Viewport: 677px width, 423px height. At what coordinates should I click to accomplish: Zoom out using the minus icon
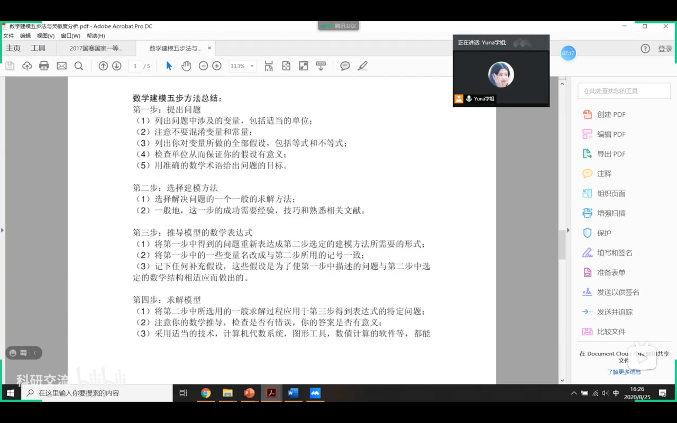(x=203, y=66)
